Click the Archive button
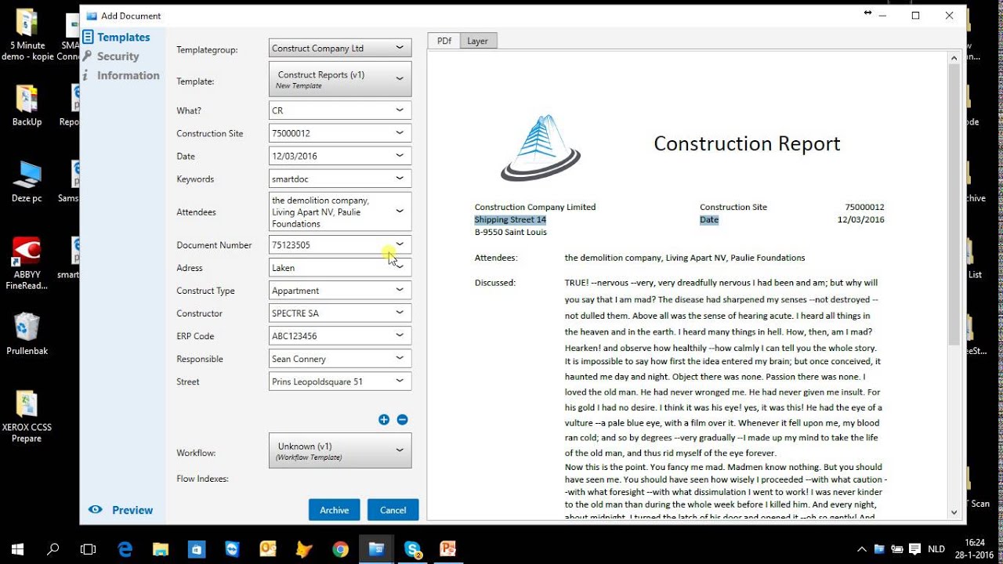 (334, 510)
